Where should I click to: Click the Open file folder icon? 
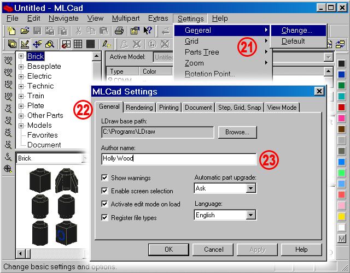coord(25,31)
